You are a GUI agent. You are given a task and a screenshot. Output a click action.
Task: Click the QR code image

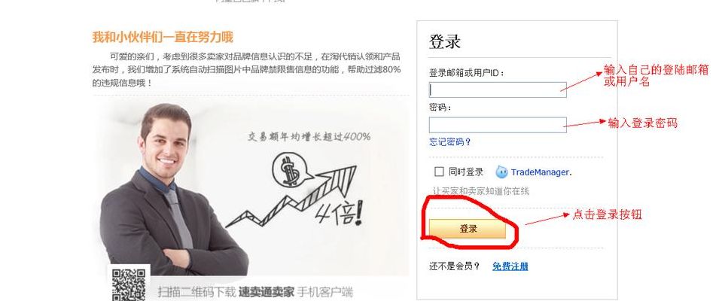(129, 285)
